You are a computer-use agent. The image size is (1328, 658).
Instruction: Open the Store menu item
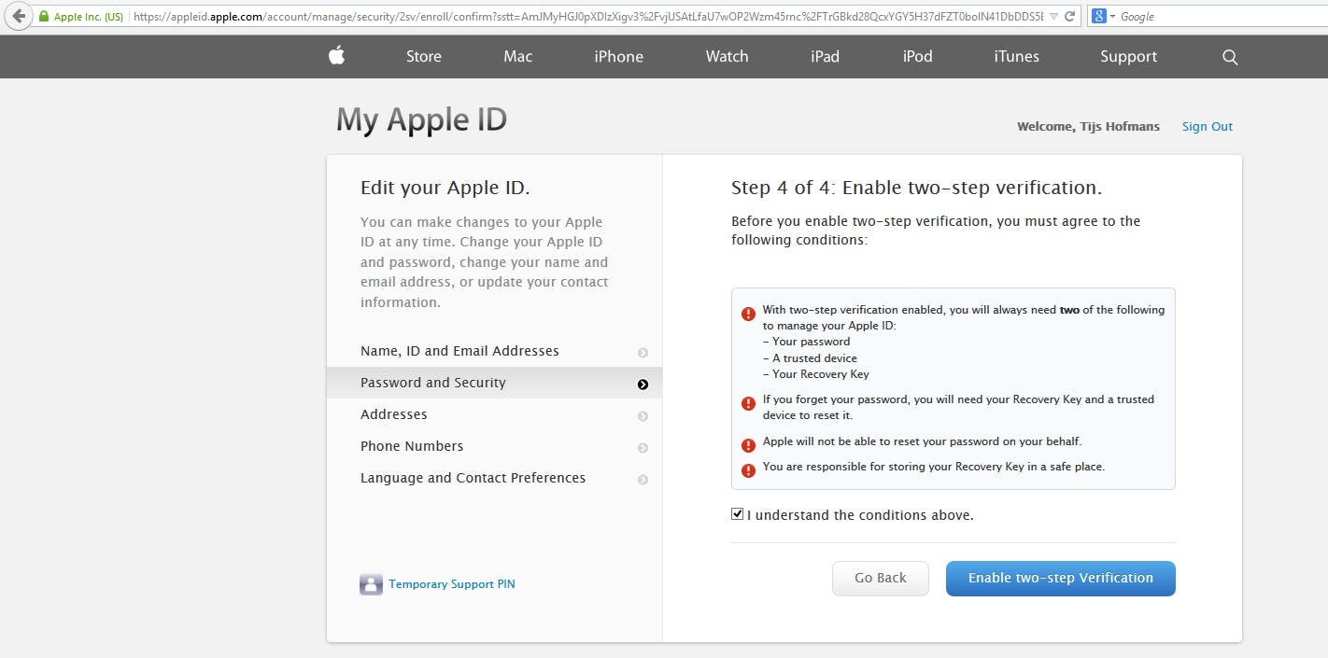423,56
